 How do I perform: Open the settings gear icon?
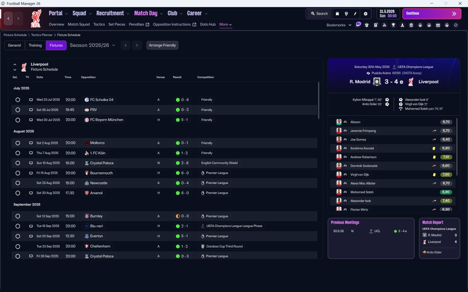(x=365, y=14)
